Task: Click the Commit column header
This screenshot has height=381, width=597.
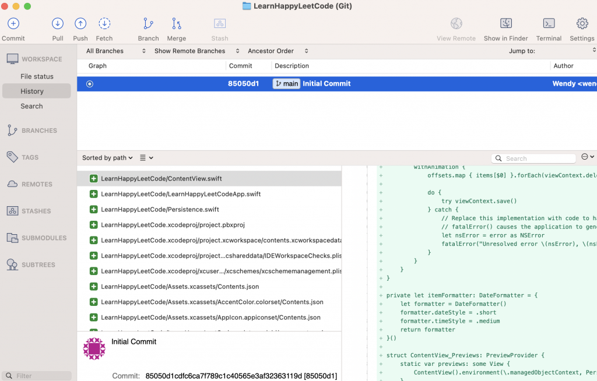Action: point(240,66)
